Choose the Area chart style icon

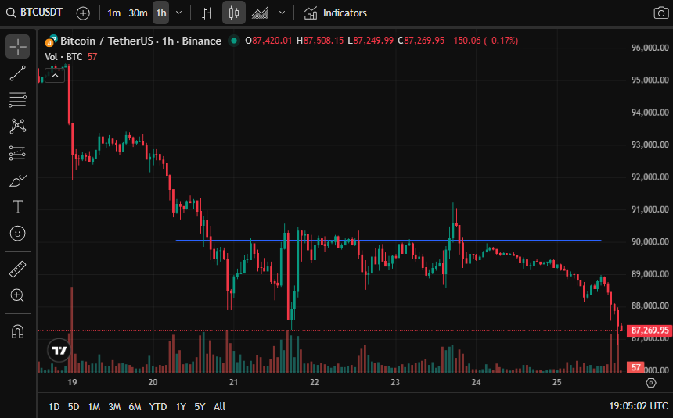(260, 13)
